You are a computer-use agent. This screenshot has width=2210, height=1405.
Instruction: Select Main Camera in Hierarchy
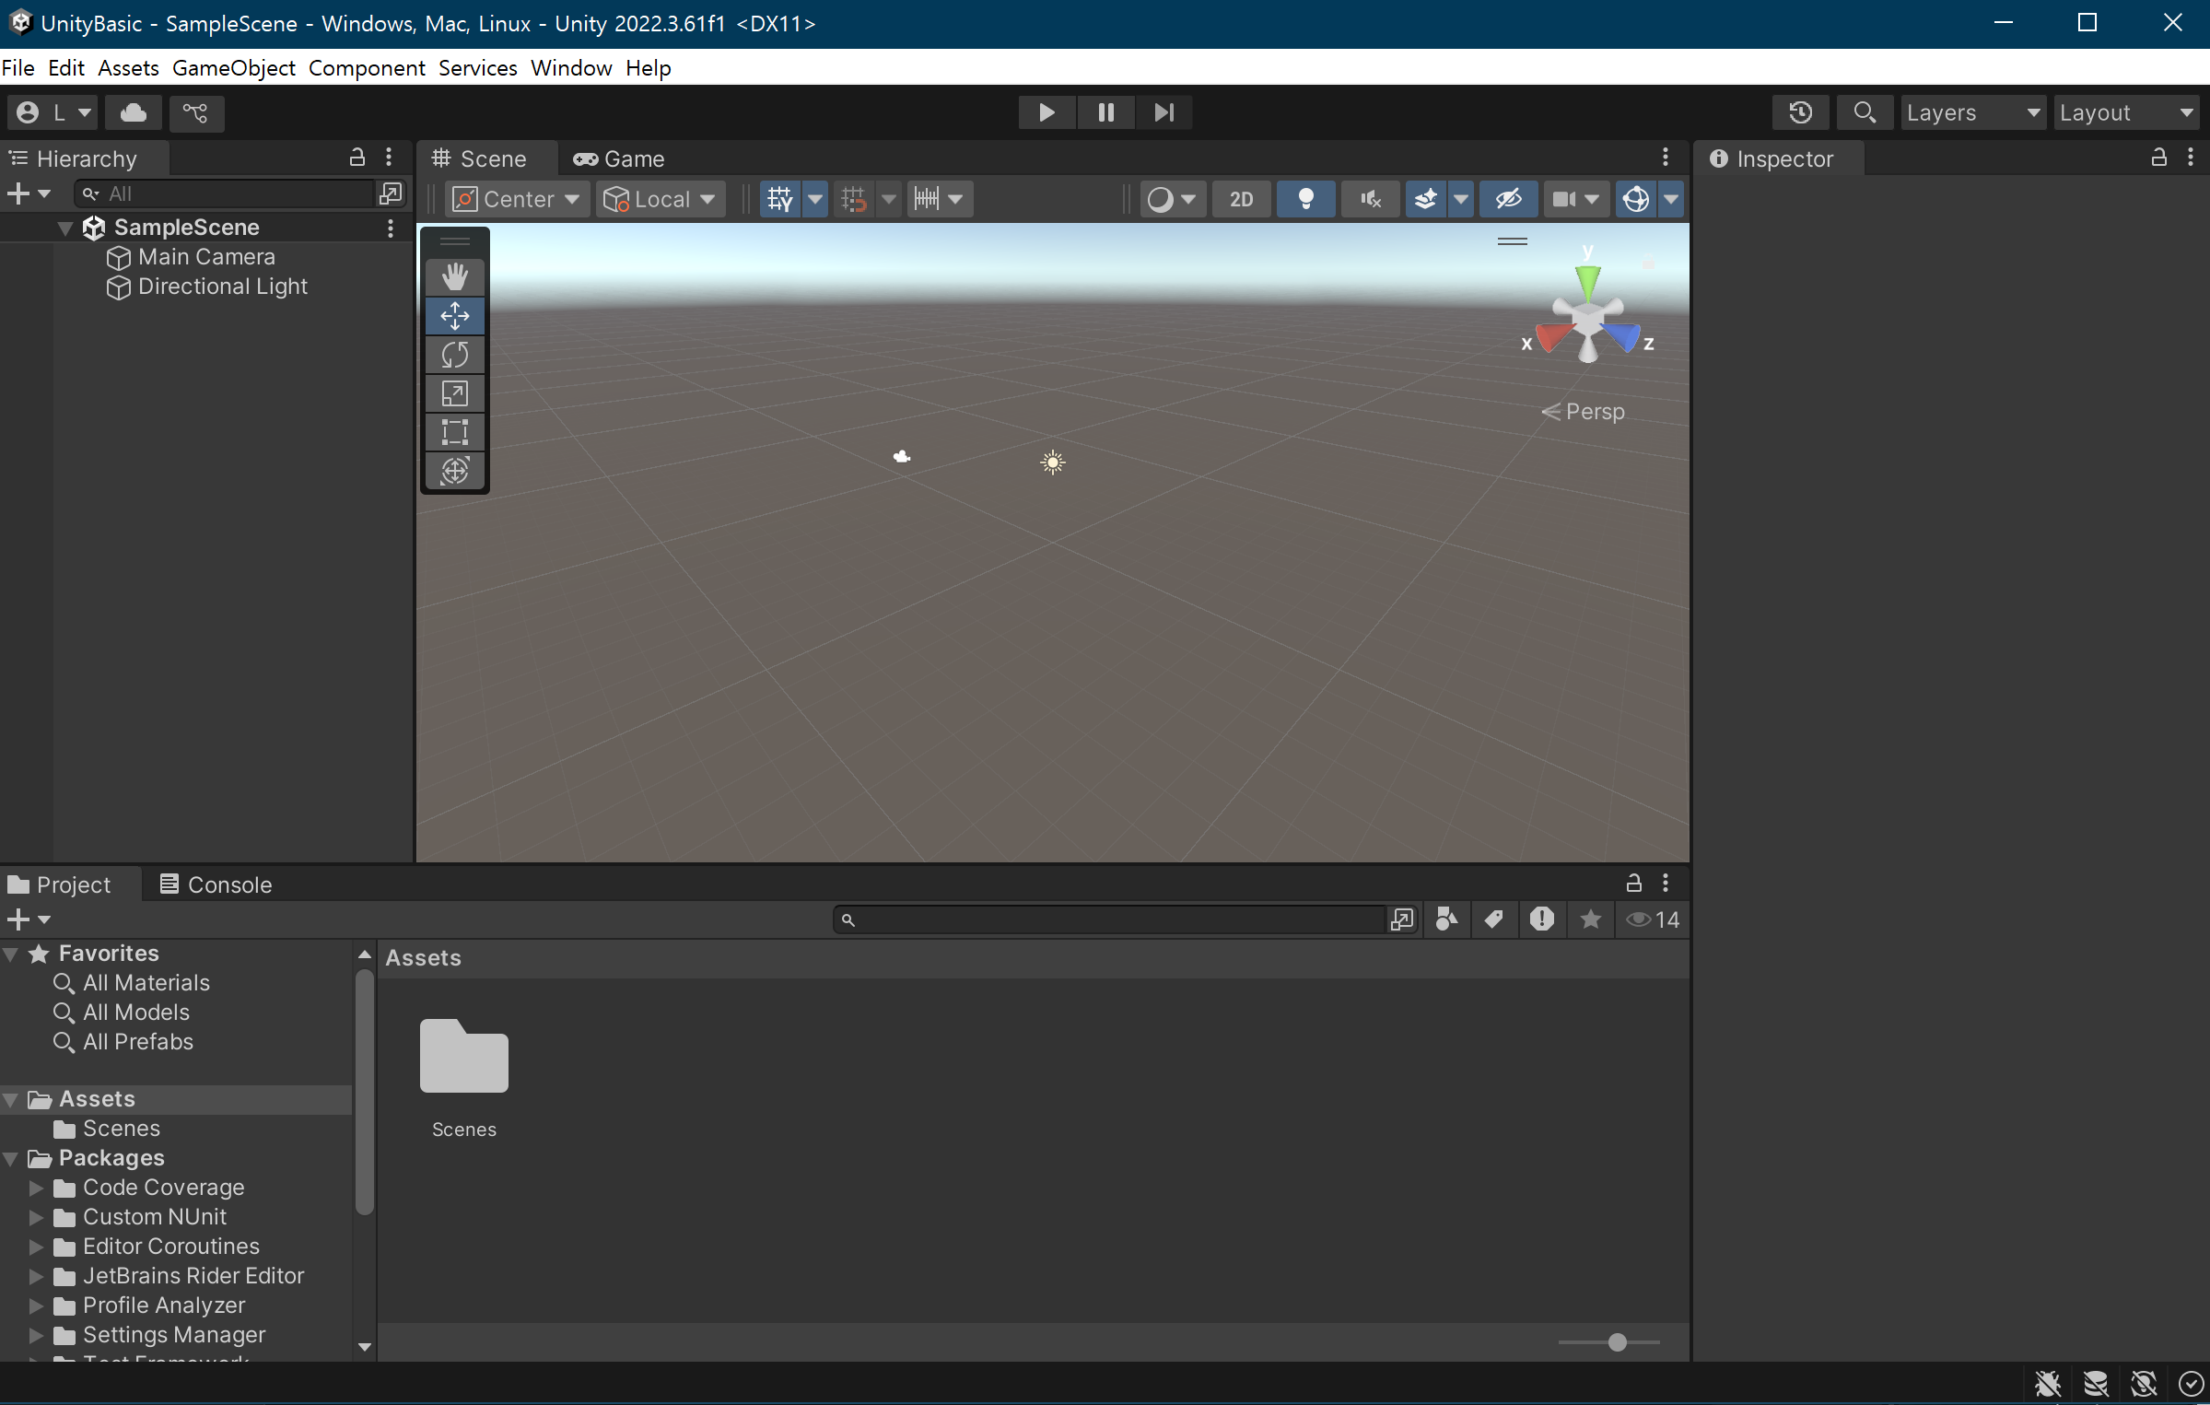(x=206, y=257)
